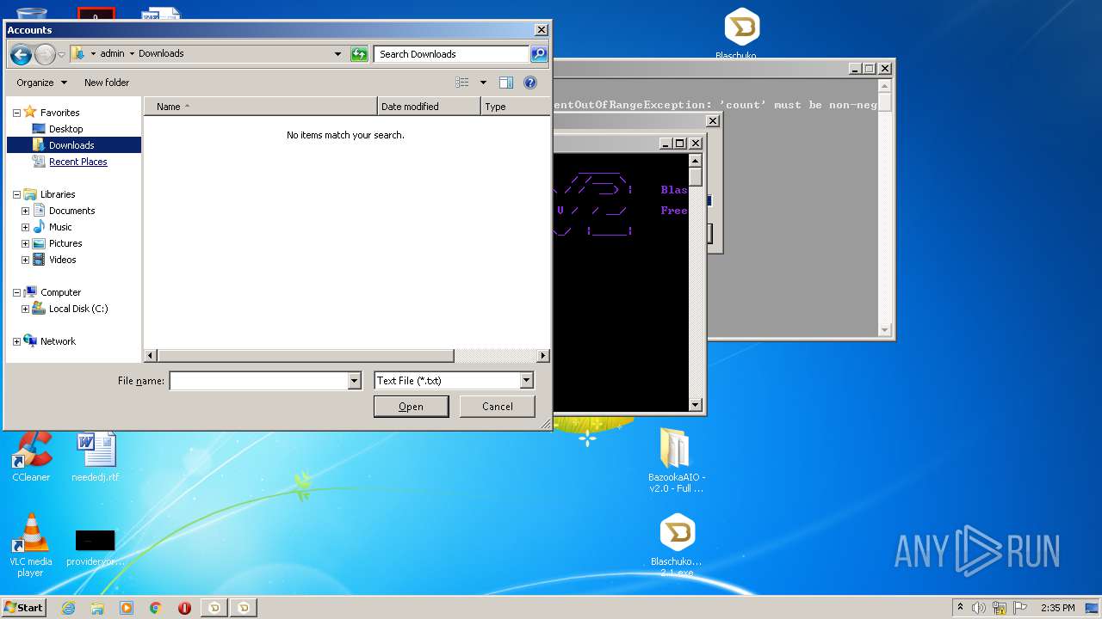Click New folder button

tap(107, 83)
